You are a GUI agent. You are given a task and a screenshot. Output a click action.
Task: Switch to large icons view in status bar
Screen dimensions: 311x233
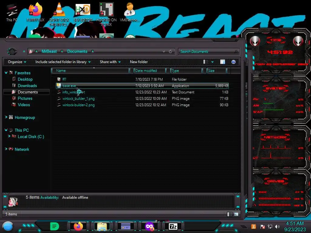236,214
